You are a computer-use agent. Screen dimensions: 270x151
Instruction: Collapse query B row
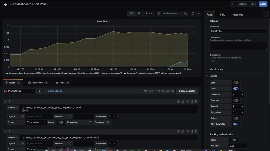pos(5,131)
